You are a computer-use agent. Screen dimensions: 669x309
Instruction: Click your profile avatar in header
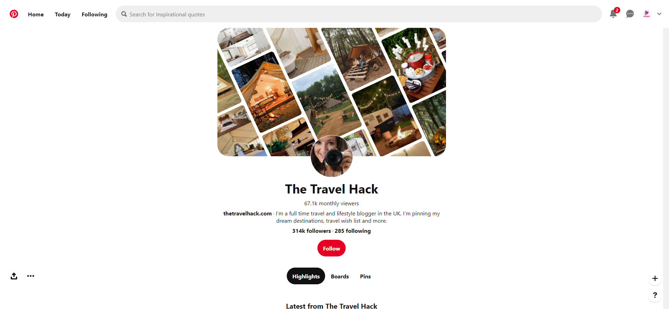point(647,14)
